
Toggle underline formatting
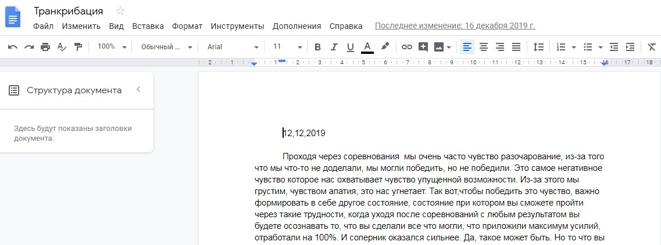pos(351,47)
